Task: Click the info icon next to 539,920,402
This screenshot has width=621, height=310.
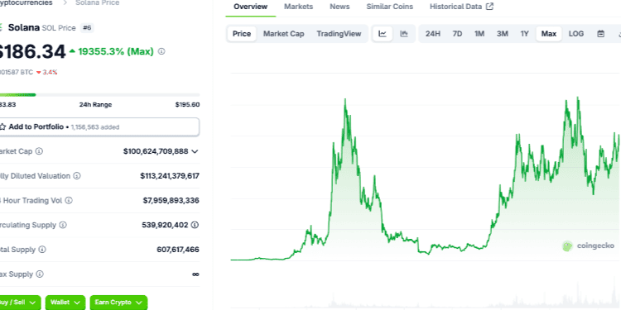Action: pos(195,225)
